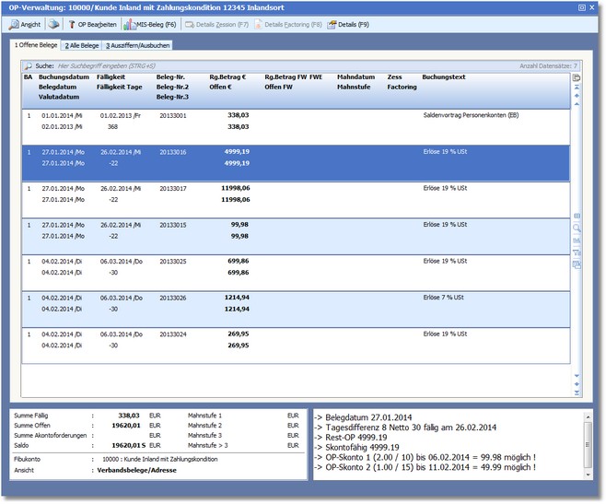
Task: Click the bottom-most icon in right sidebar group
Action: click(577, 264)
